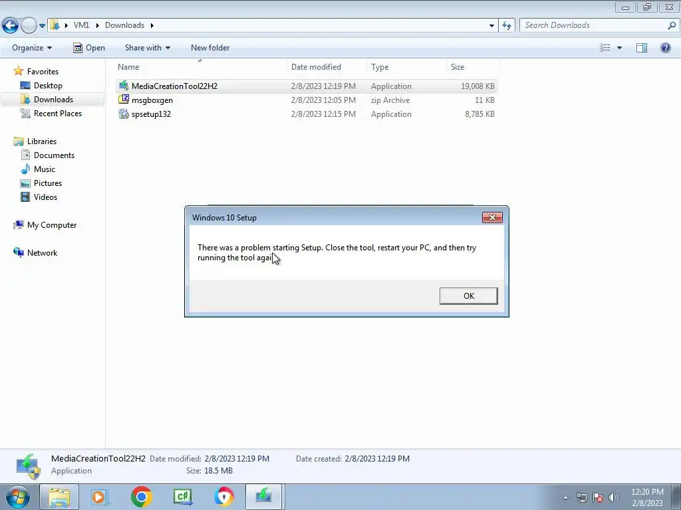This screenshot has height=510, width=681.
Task: Minimize the Explorer window
Action: pos(625,7)
